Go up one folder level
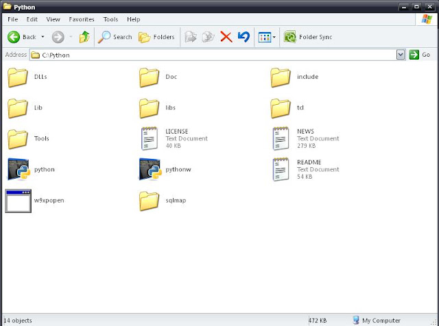 pos(84,37)
